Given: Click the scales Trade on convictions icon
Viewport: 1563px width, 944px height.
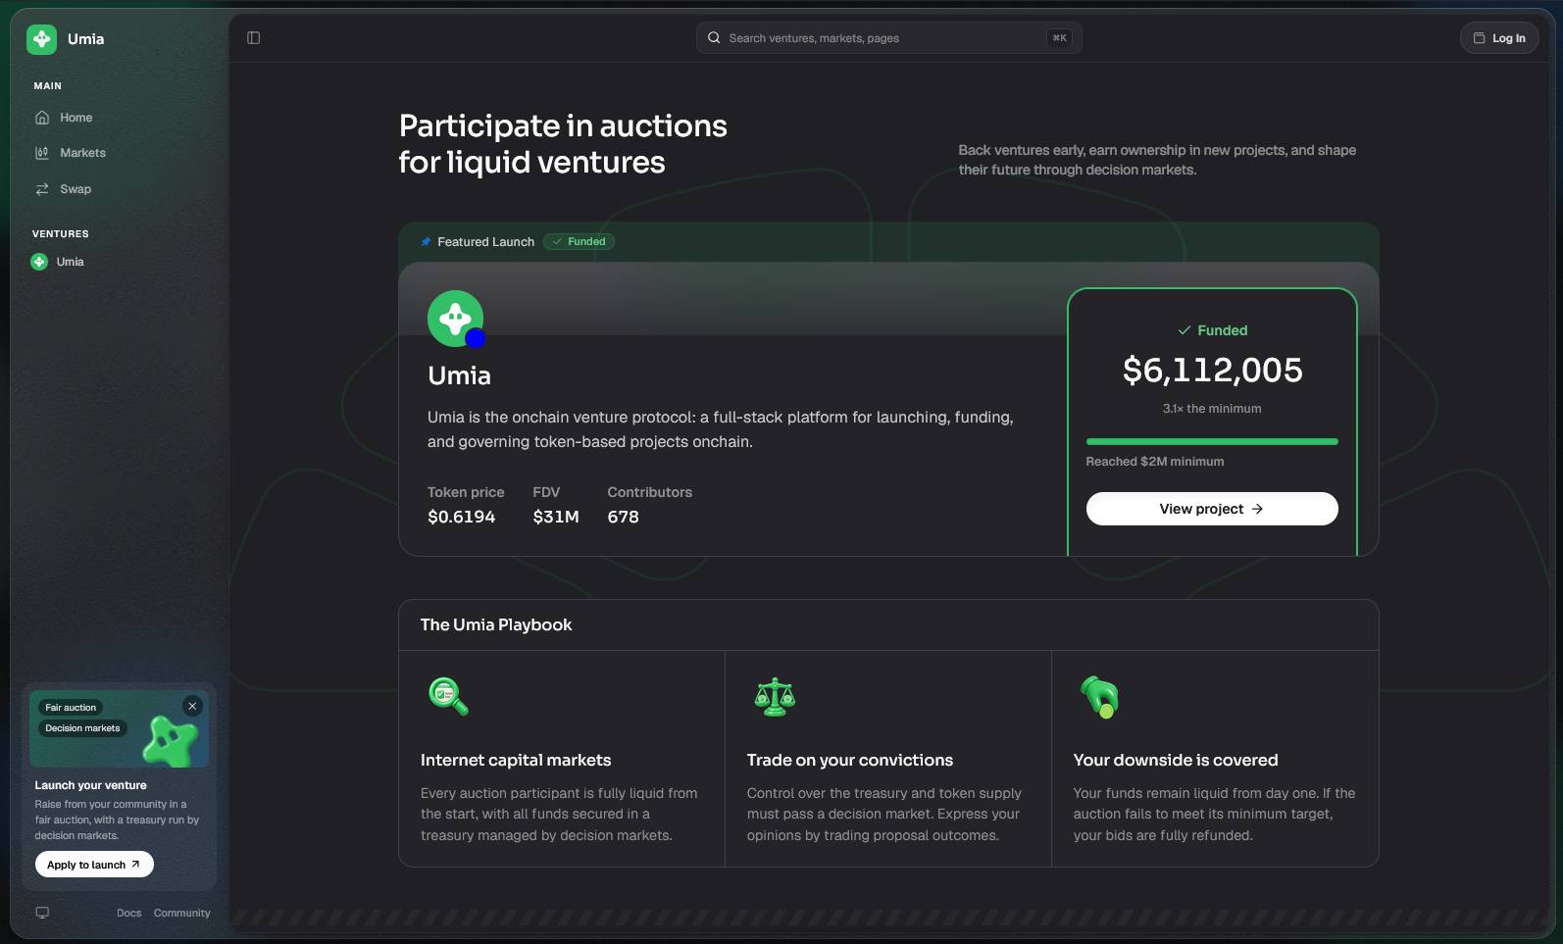Looking at the screenshot, I should pos(775,697).
